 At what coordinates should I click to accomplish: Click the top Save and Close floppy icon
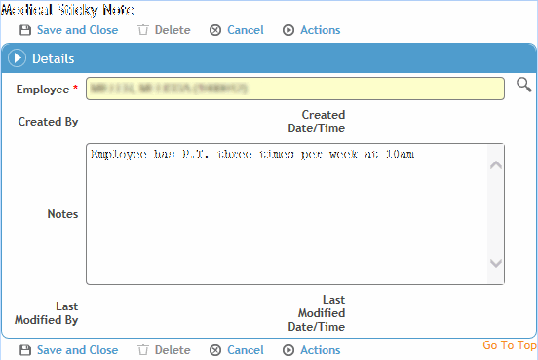pos(25,30)
